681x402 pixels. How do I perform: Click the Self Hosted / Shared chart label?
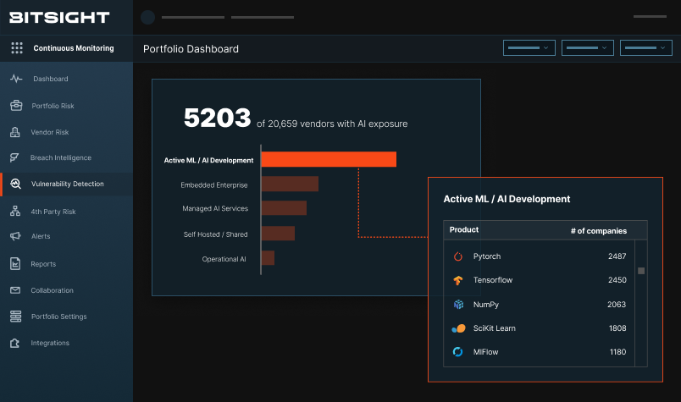[215, 234]
